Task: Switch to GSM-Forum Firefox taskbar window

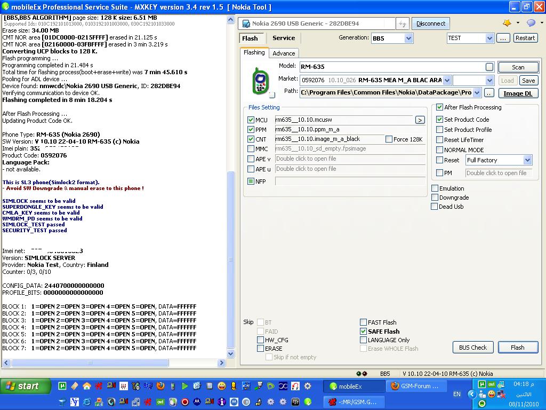Action: 415,387
